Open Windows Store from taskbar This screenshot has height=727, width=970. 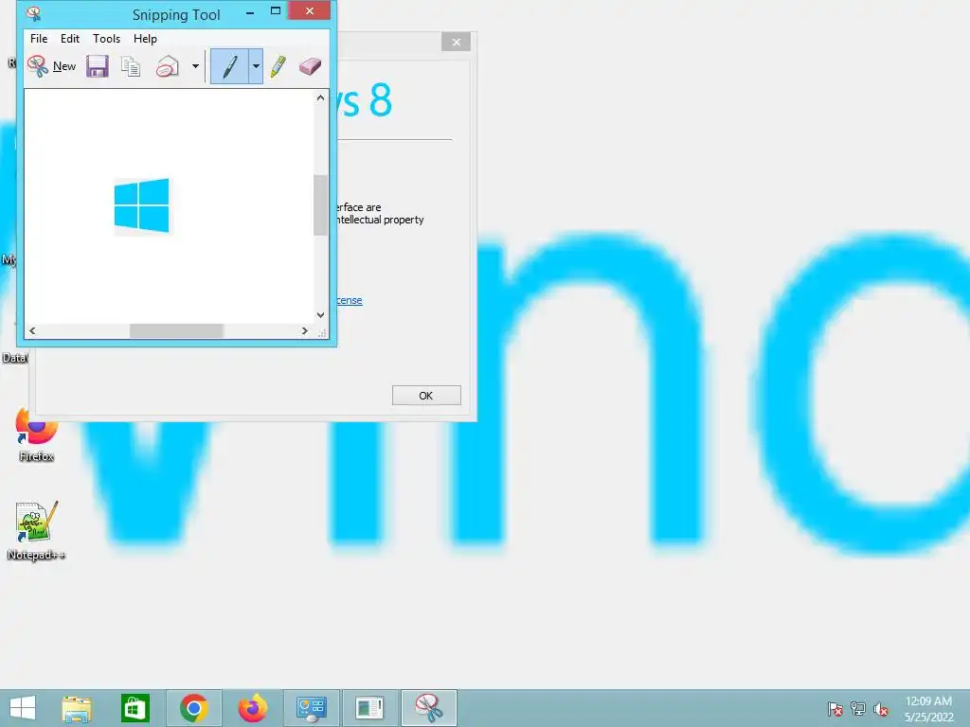coord(135,708)
